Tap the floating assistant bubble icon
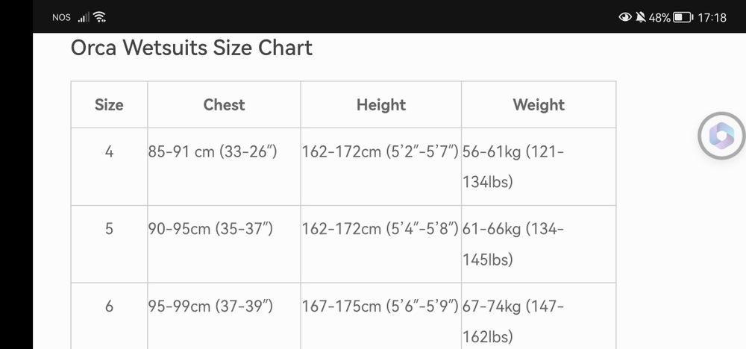This screenshot has height=349, width=746. tap(721, 135)
